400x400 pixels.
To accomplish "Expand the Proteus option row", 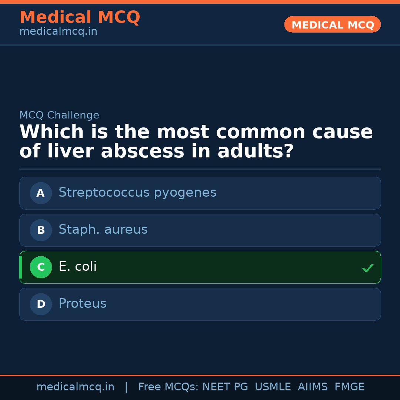I will point(200,304).
